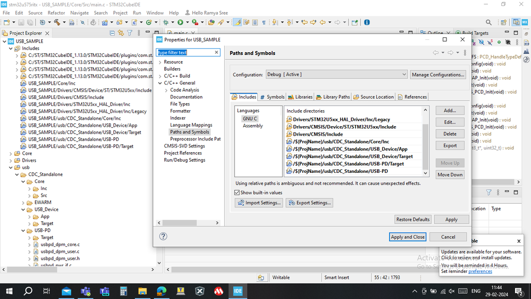The height and width of the screenshot is (299, 531).
Task: Click the preferences link in update notification
Action: (x=480, y=271)
